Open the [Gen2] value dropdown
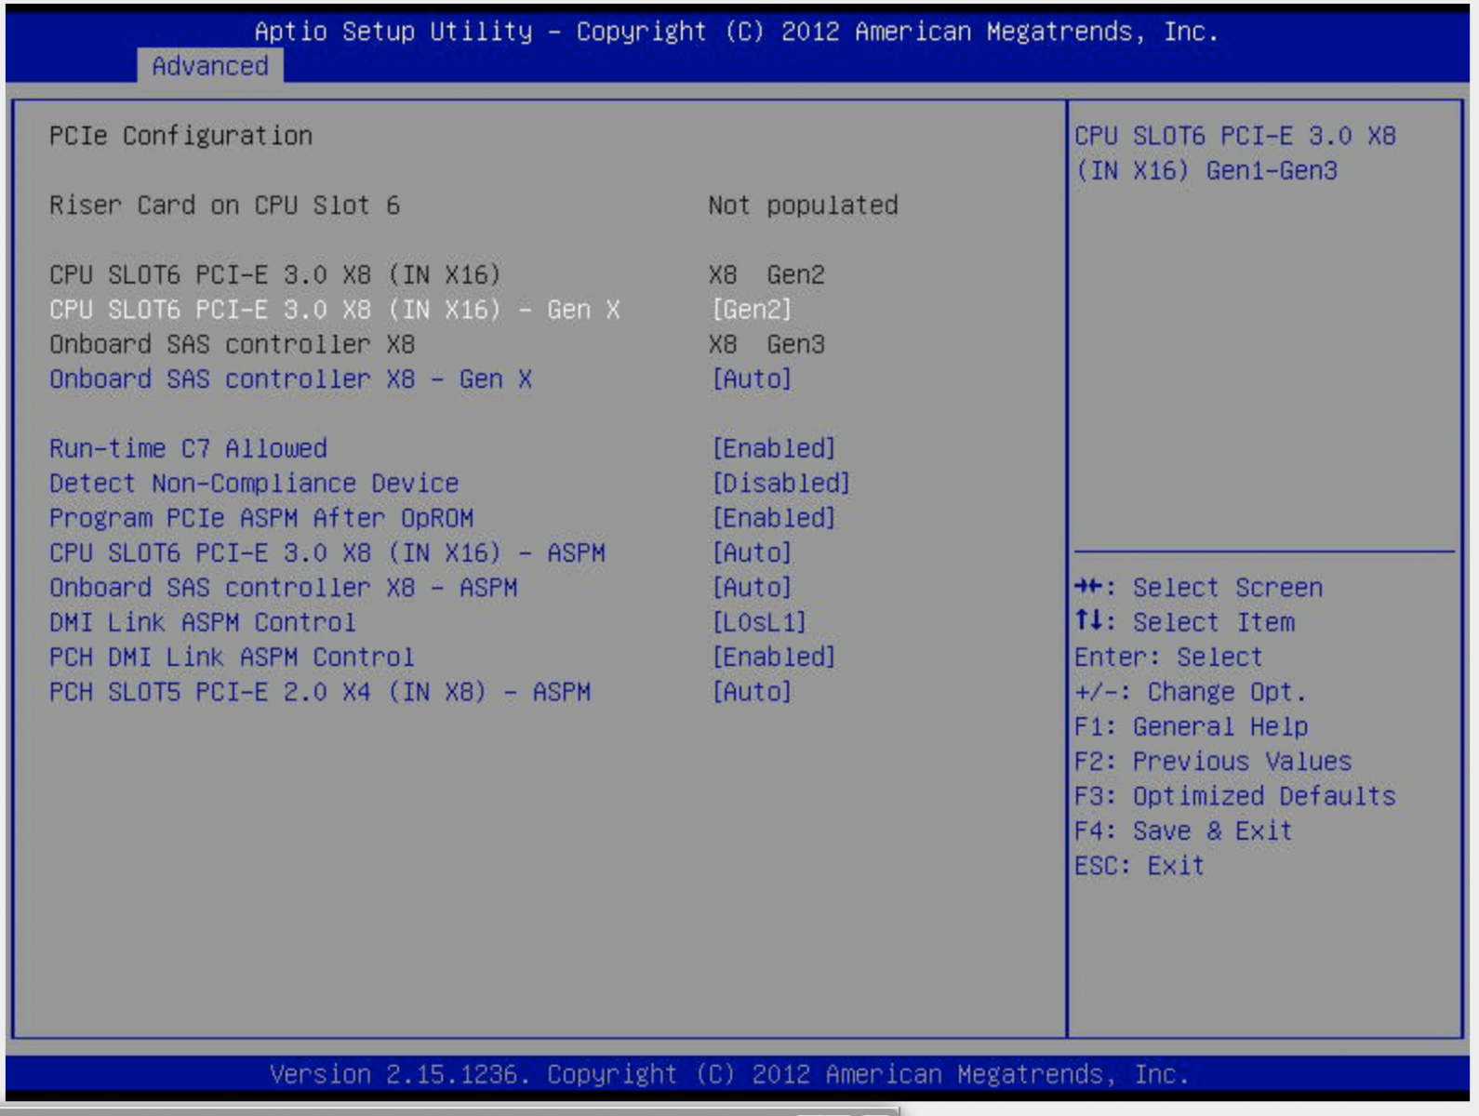 pos(752,310)
